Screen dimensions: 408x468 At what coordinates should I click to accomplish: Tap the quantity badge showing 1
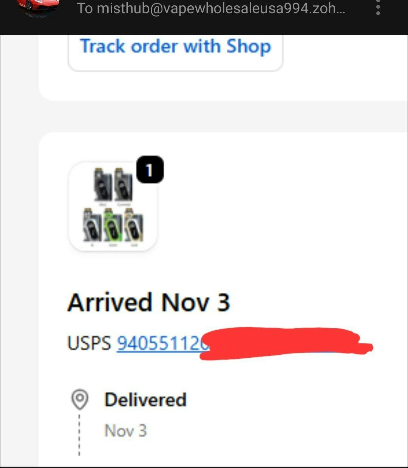point(150,170)
